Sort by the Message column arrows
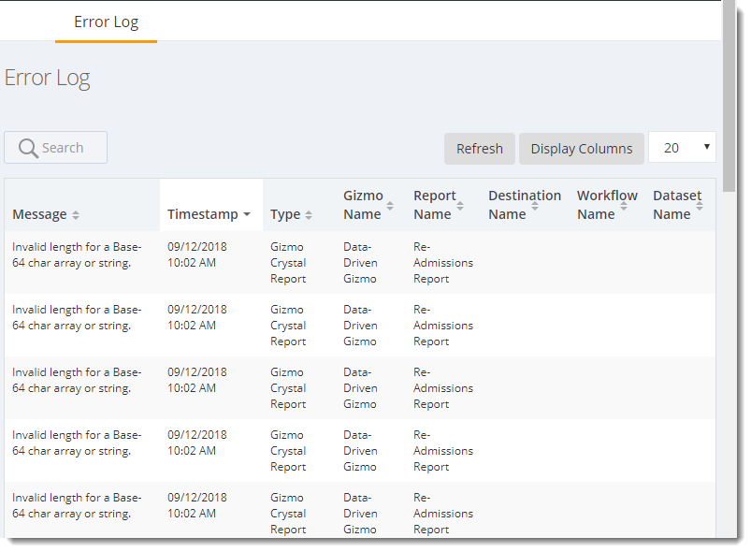Image resolution: width=751 pixels, height=552 pixels. click(x=76, y=215)
